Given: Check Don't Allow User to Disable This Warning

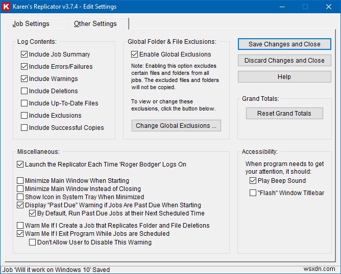Looking at the screenshot, I should [x=32, y=242].
